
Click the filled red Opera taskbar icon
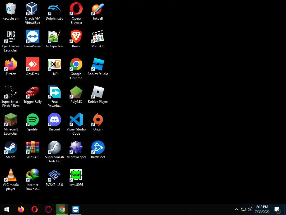[x=34, y=209]
